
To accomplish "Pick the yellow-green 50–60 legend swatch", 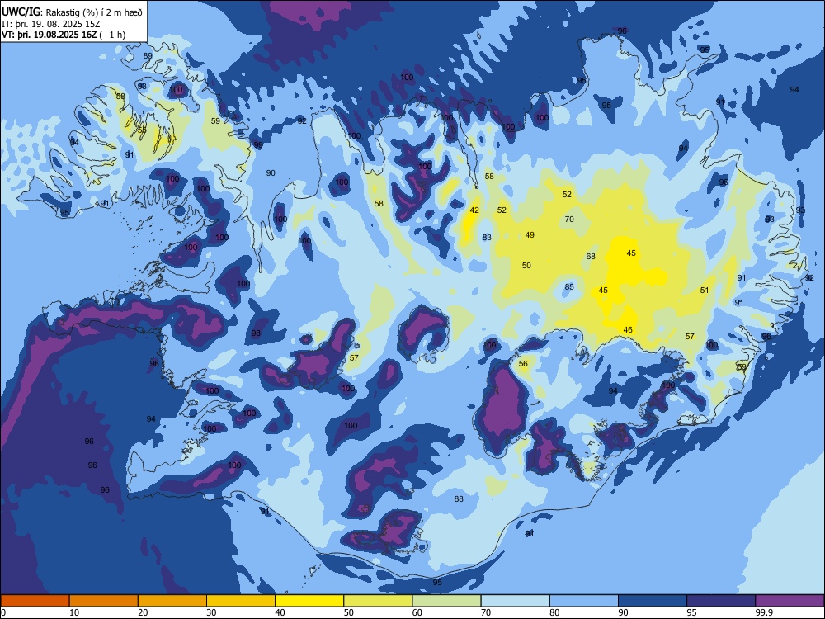I will coord(378,601).
